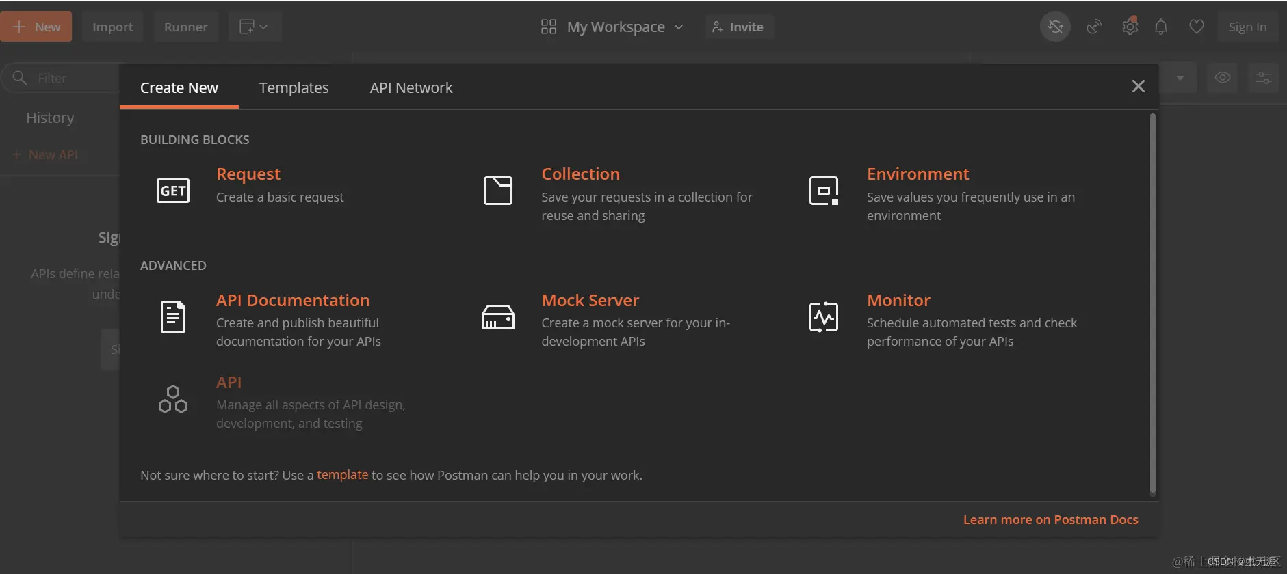Image resolution: width=1287 pixels, height=574 pixels.
Task: Expand the environment selector dropdown arrow
Action: [x=1180, y=77]
